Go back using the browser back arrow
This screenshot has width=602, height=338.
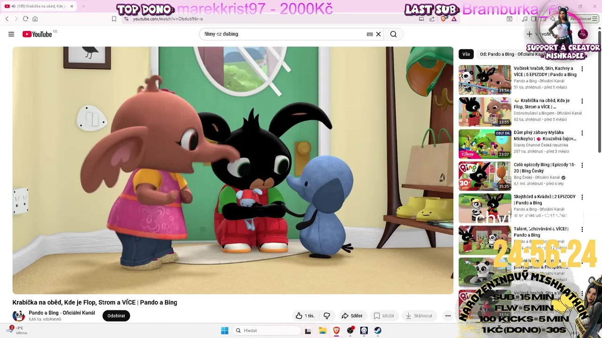point(7,19)
